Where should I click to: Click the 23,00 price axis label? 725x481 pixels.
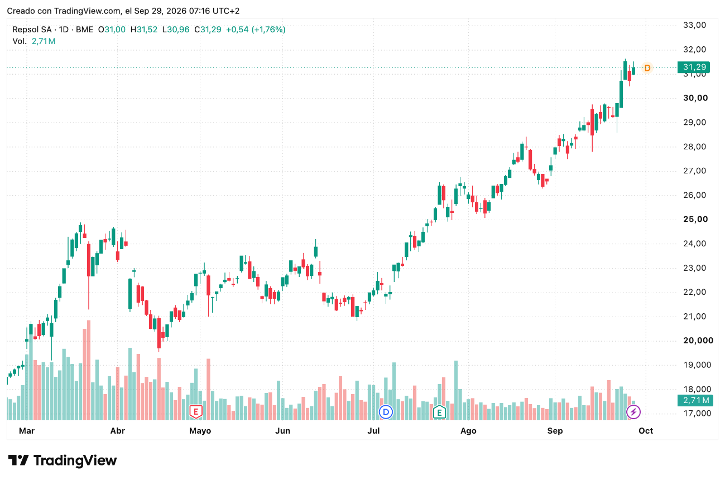click(x=695, y=268)
